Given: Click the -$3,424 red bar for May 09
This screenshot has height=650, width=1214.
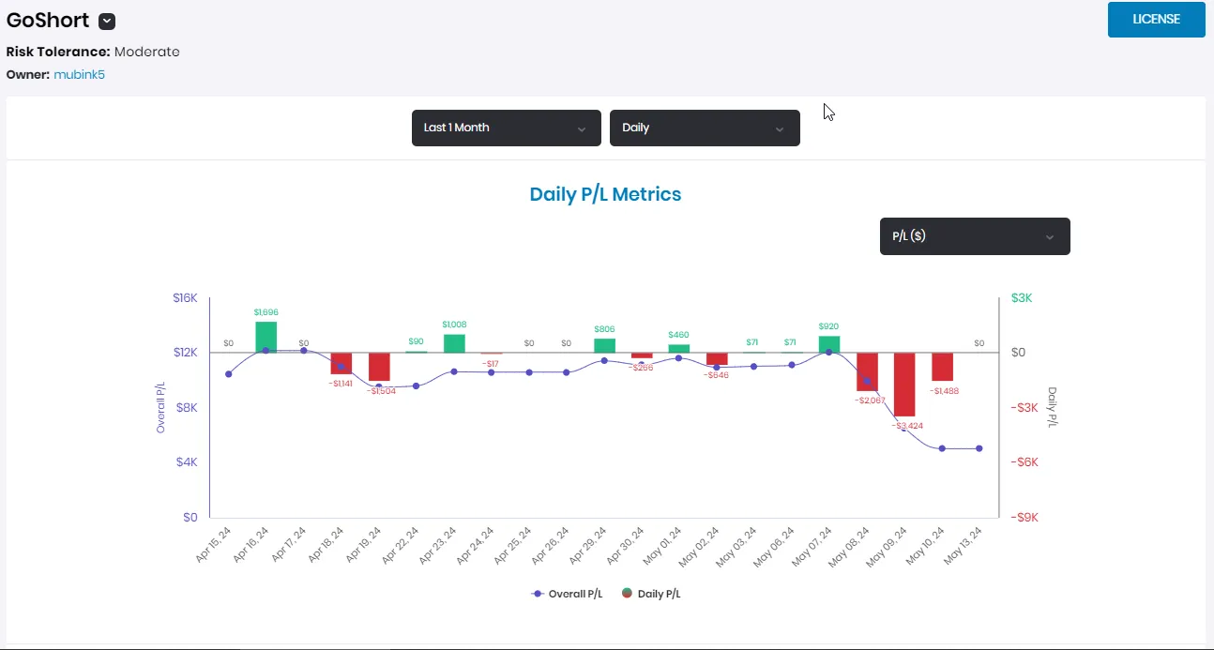Looking at the screenshot, I should coord(904,385).
